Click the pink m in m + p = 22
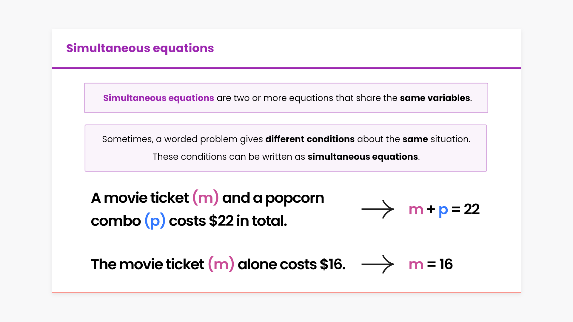This screenshot has height=322, width=573. coord(416,209)
